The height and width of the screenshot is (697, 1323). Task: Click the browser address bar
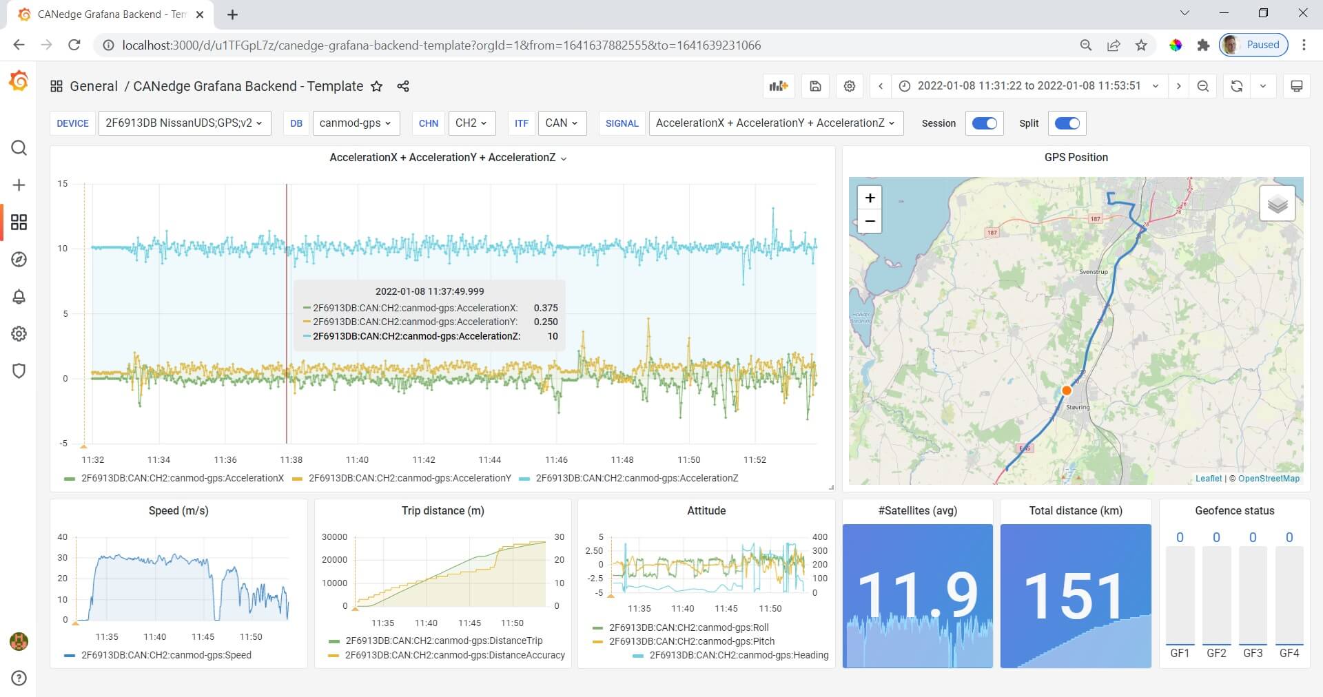441,45
